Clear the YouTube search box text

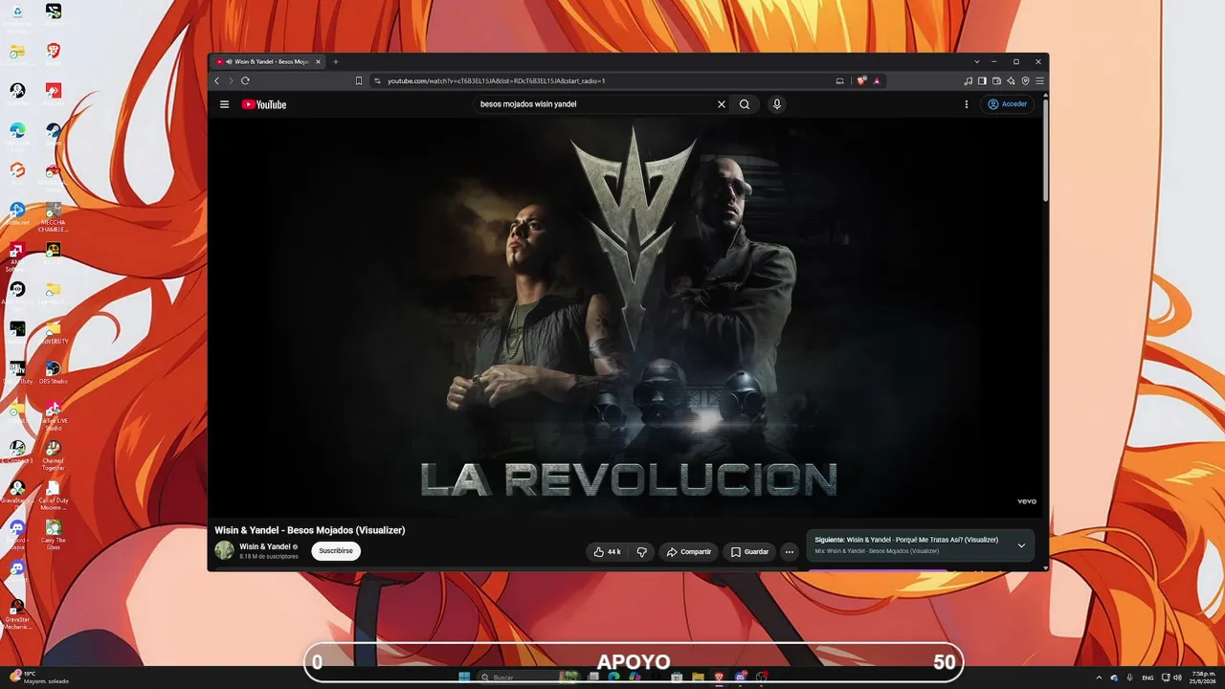tap(722, 104)
